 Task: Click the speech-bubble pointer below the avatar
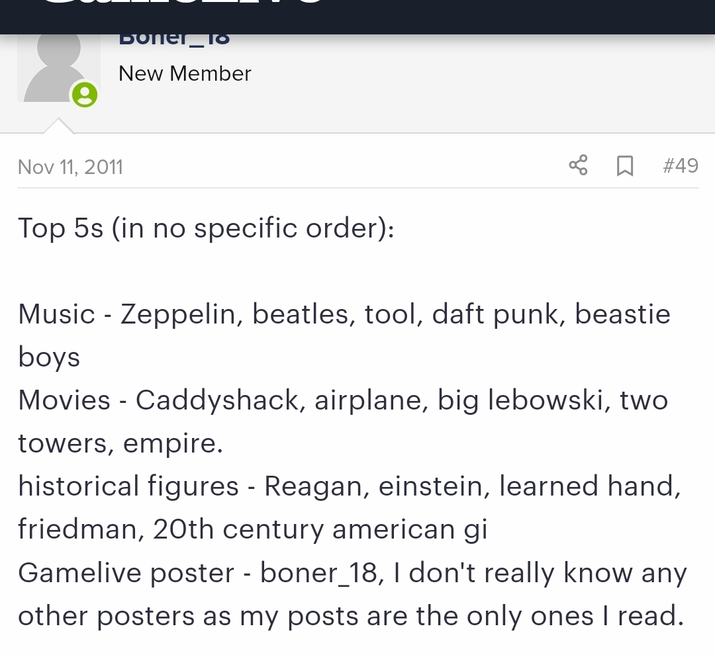(58, 126)
